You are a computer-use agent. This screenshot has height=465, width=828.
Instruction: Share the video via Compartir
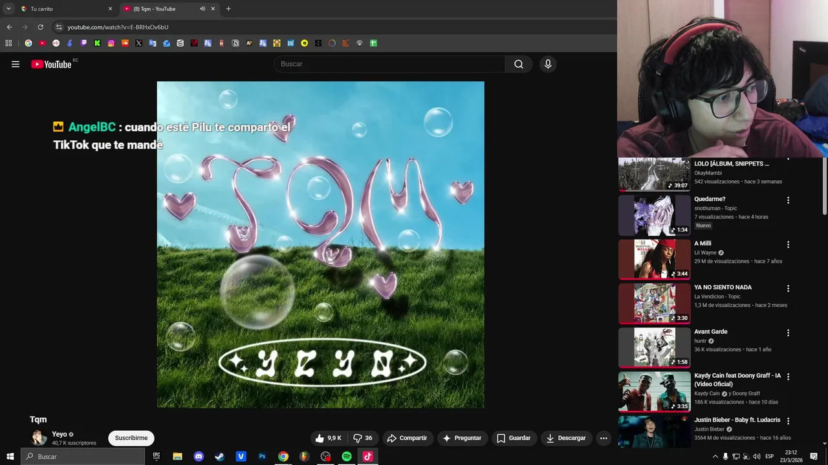[407, 438]
